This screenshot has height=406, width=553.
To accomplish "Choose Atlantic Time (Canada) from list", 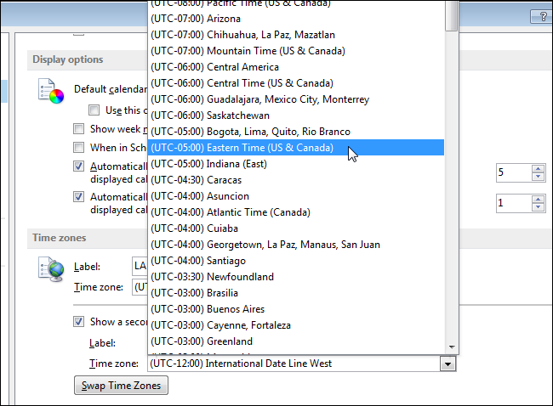I will coord(230,212).
